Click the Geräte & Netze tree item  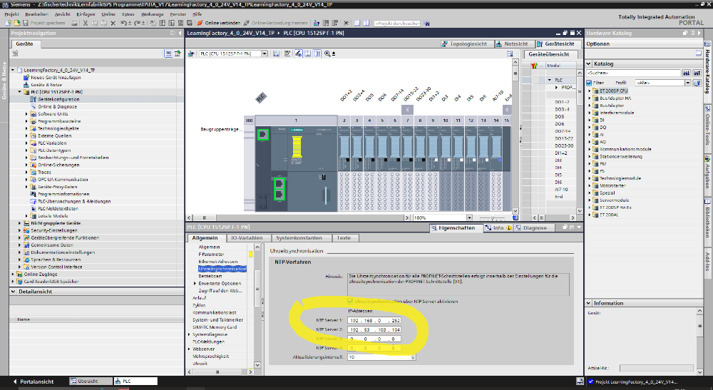[x=46, y=85]
